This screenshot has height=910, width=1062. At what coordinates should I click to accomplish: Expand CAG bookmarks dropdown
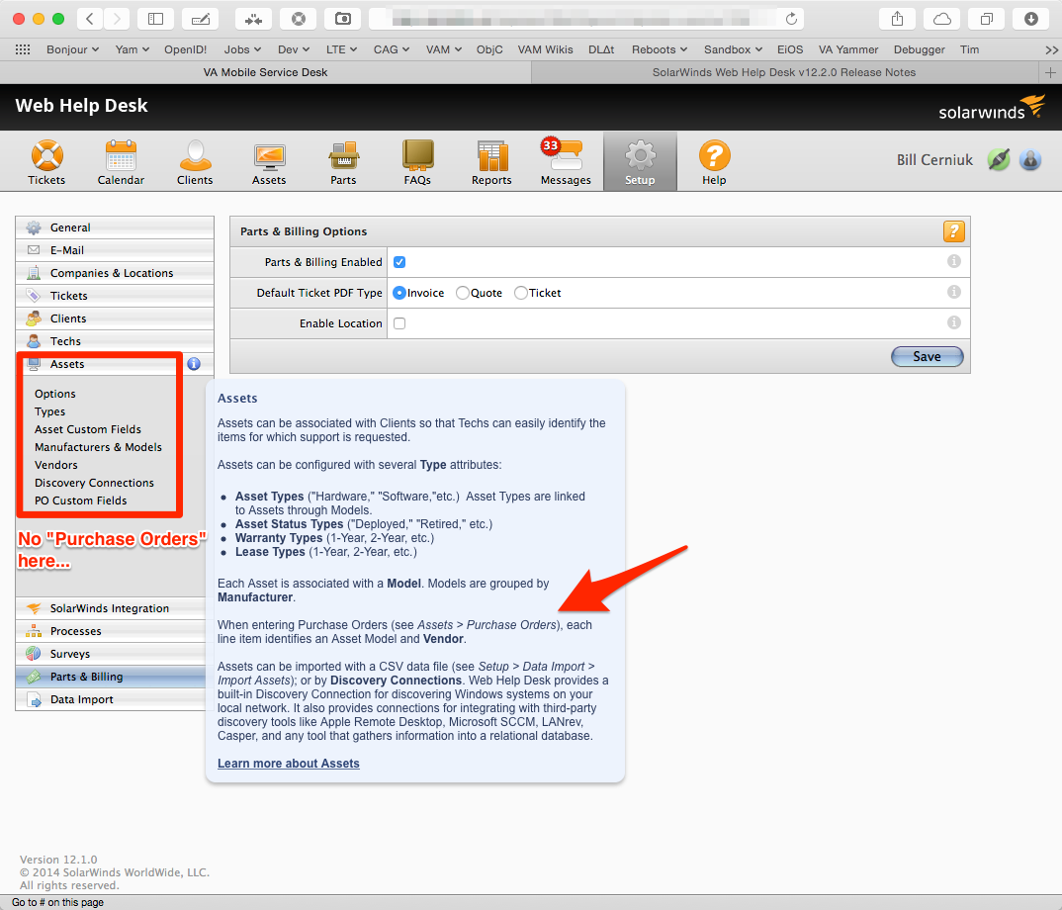tap(392, 49)
